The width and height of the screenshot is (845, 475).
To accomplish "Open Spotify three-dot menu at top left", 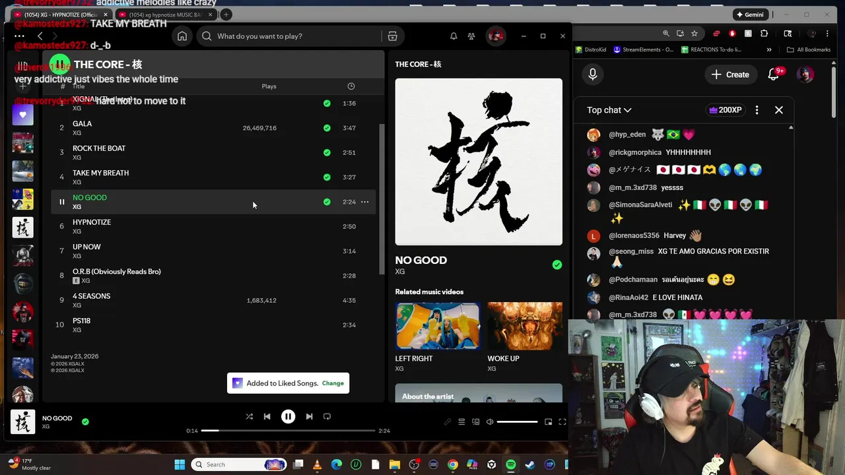I will pos(19,36).
